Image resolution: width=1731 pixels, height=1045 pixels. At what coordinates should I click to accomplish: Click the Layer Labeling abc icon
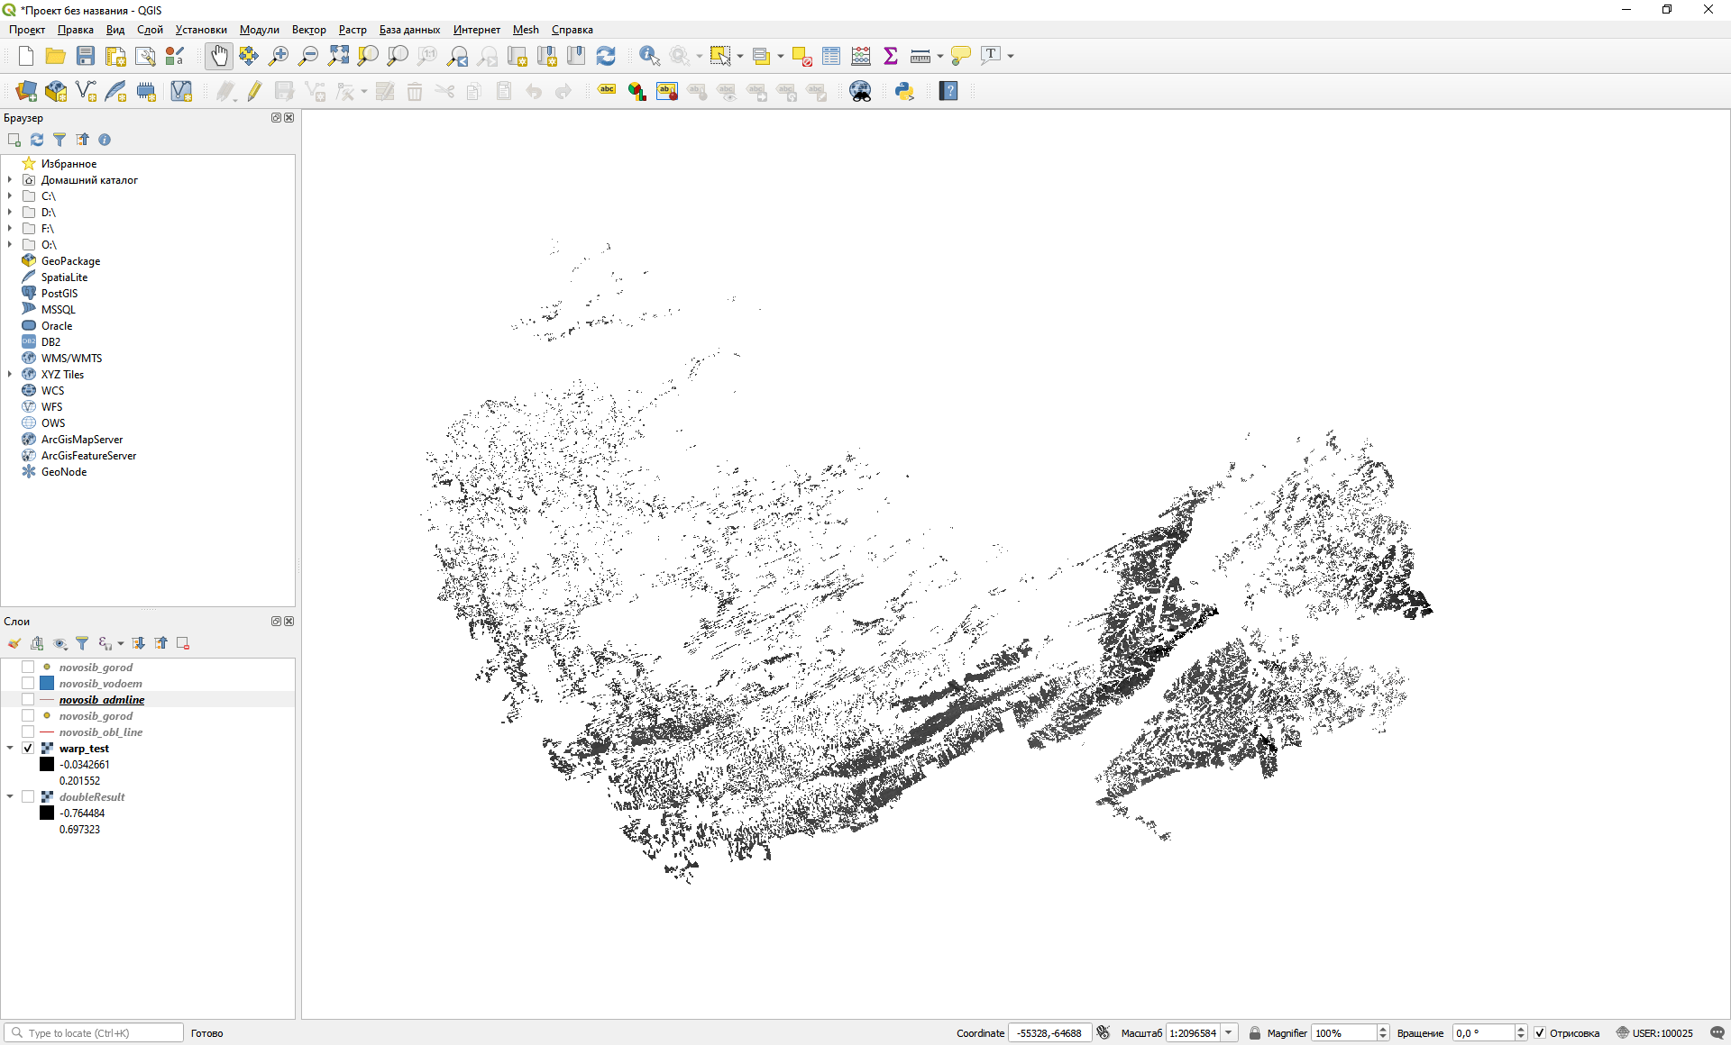pyautogui.click(x=608, y=91)
